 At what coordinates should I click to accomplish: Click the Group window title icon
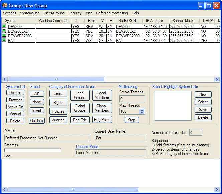[x=5, y=6]
